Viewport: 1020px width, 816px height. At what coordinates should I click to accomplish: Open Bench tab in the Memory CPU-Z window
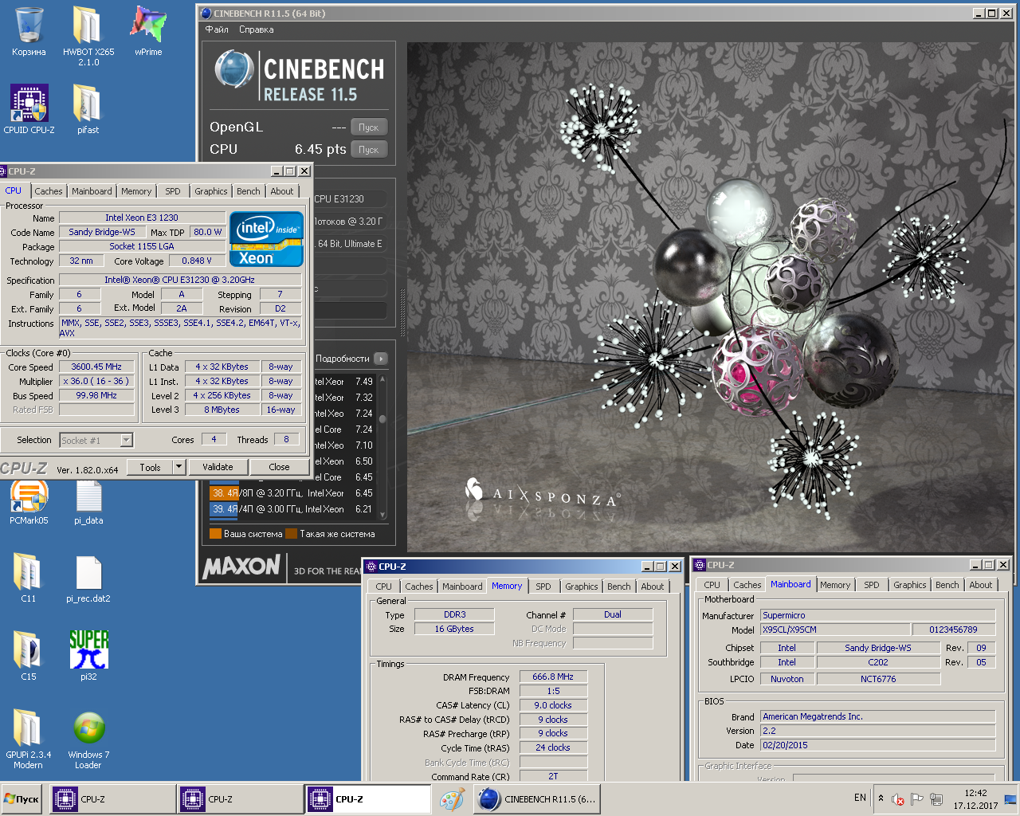[619, 586]
